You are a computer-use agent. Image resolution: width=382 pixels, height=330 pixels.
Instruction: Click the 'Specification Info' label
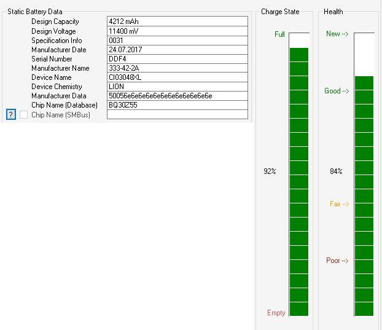(57, 41)
